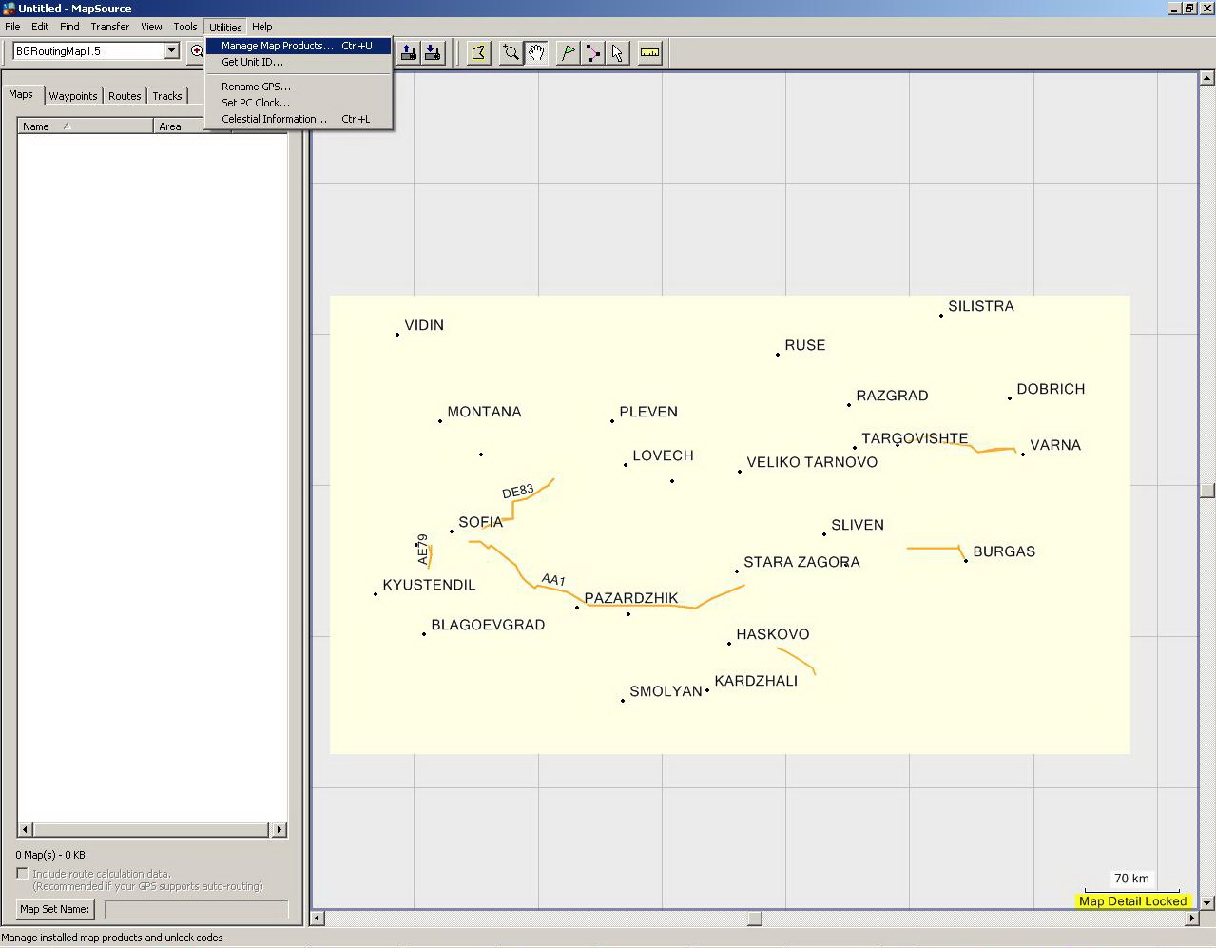Toggle Include route calculation data checkbox
Viewport: 1216px width, 948px height.
tap(22, 873)
